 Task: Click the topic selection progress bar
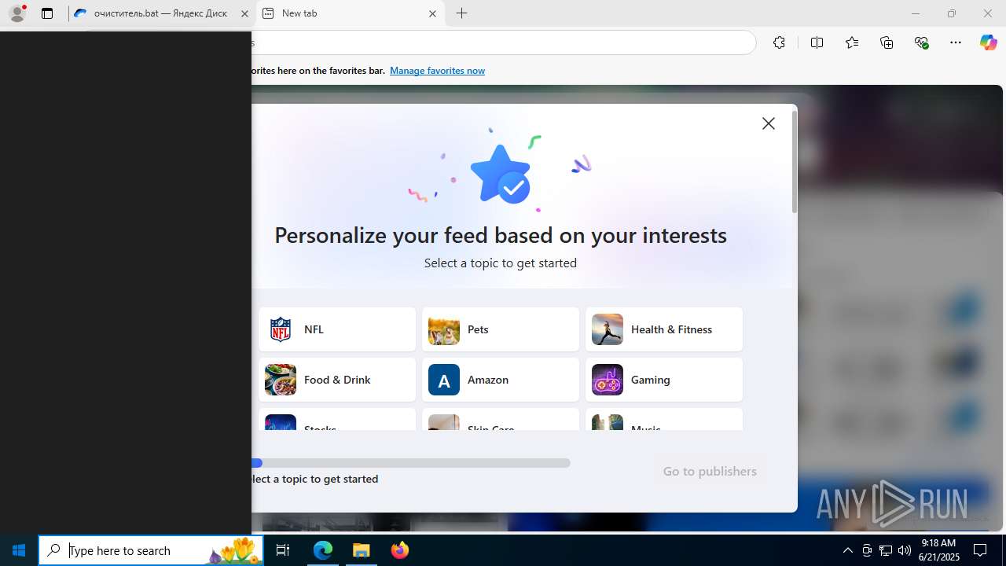411,463
